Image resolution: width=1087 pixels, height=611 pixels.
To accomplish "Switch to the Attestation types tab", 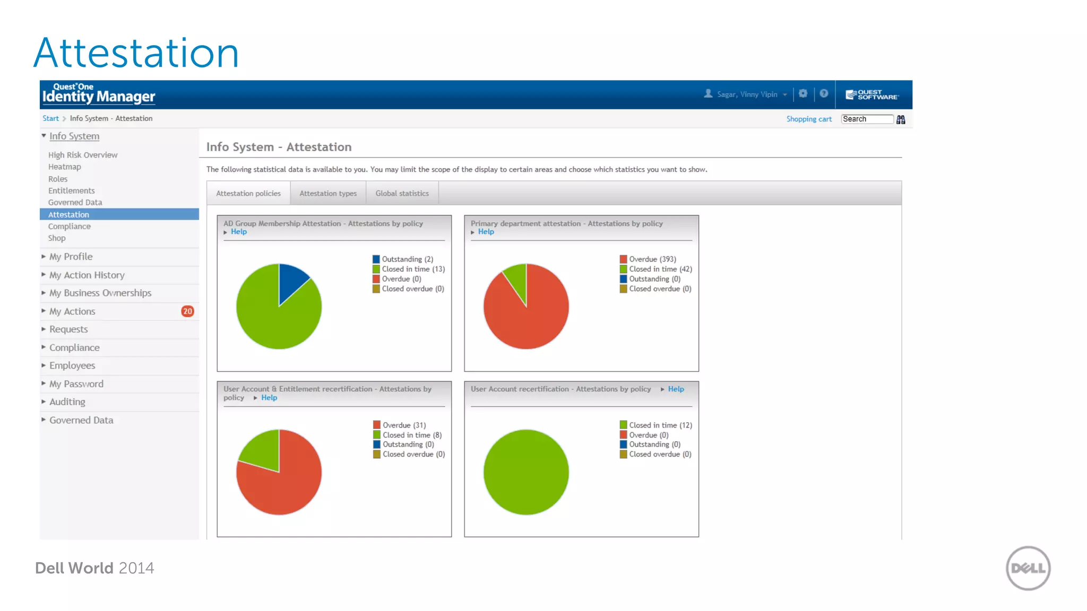I will (x=328, y=194).
